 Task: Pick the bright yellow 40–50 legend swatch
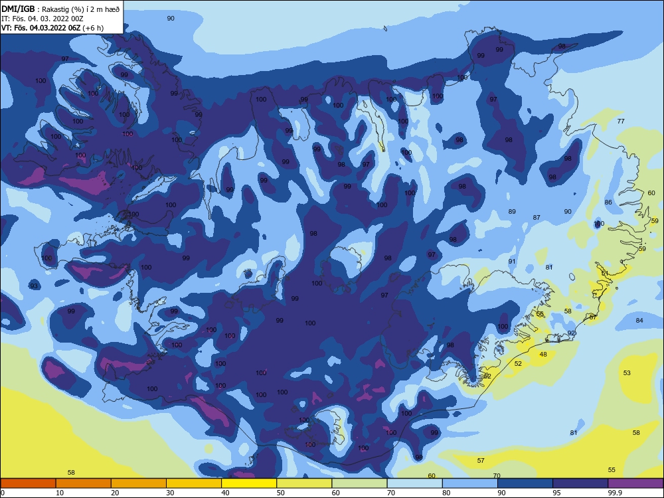pyautogui.click(x=249, y=483)
